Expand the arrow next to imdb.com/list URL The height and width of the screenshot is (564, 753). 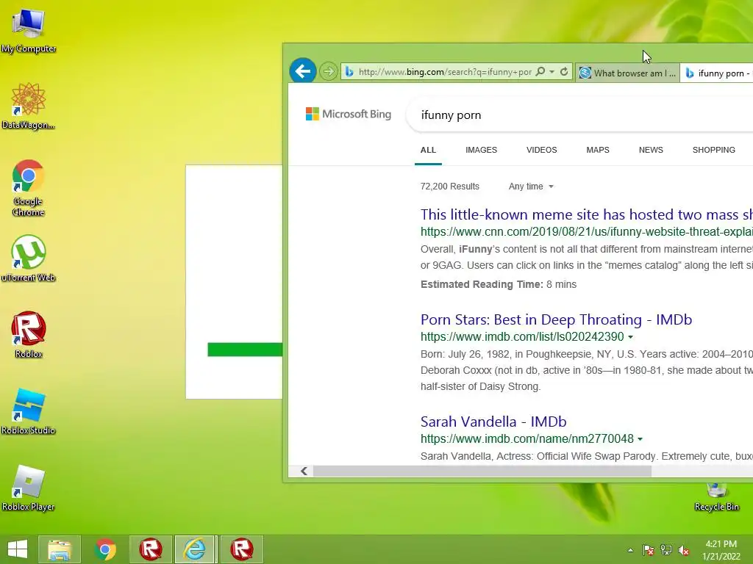(630, 337)
